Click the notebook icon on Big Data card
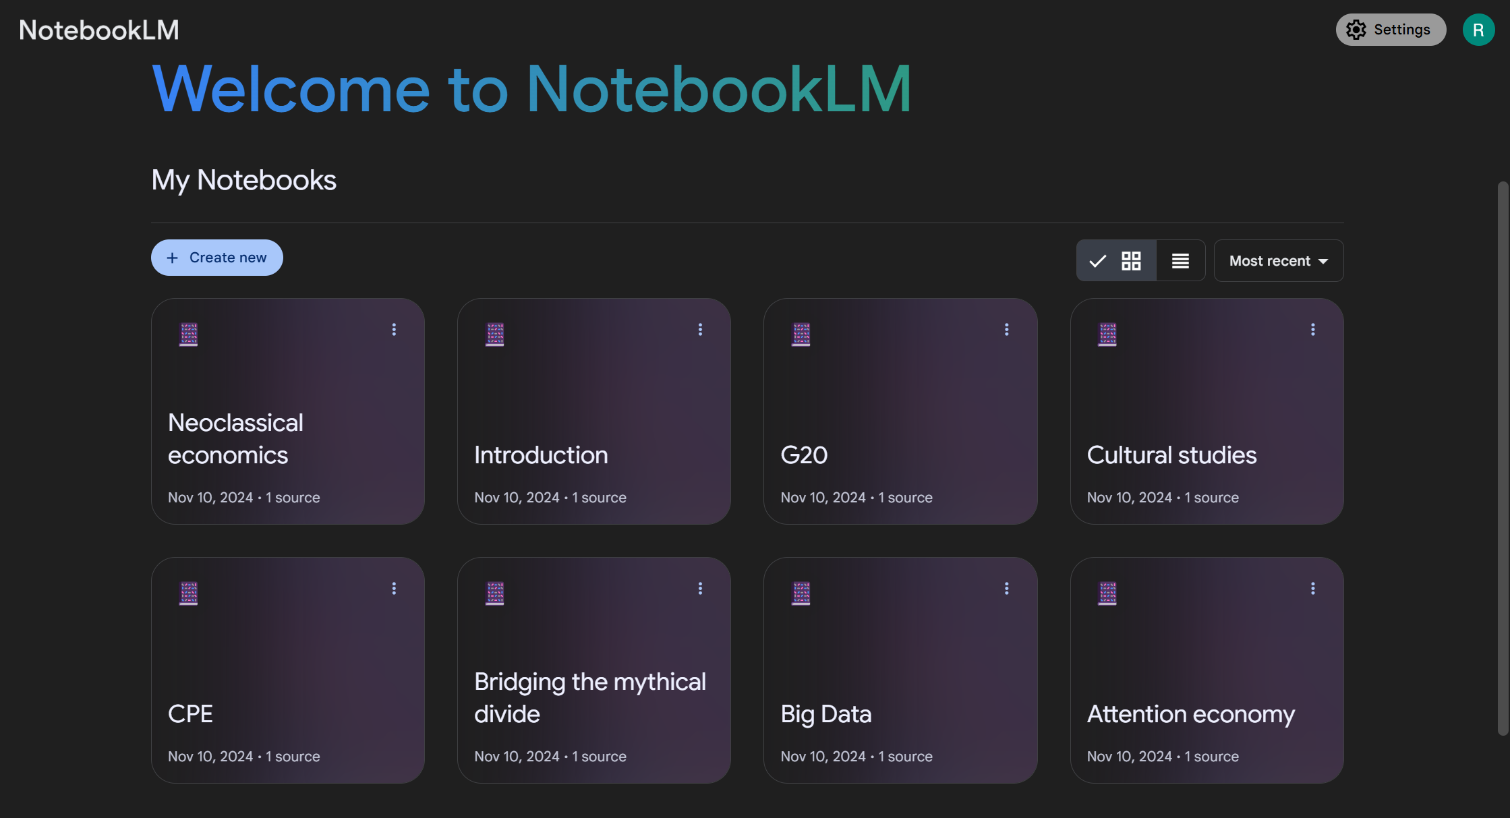Viewport: 1510px width, 818px height. [x=801, y=593]
